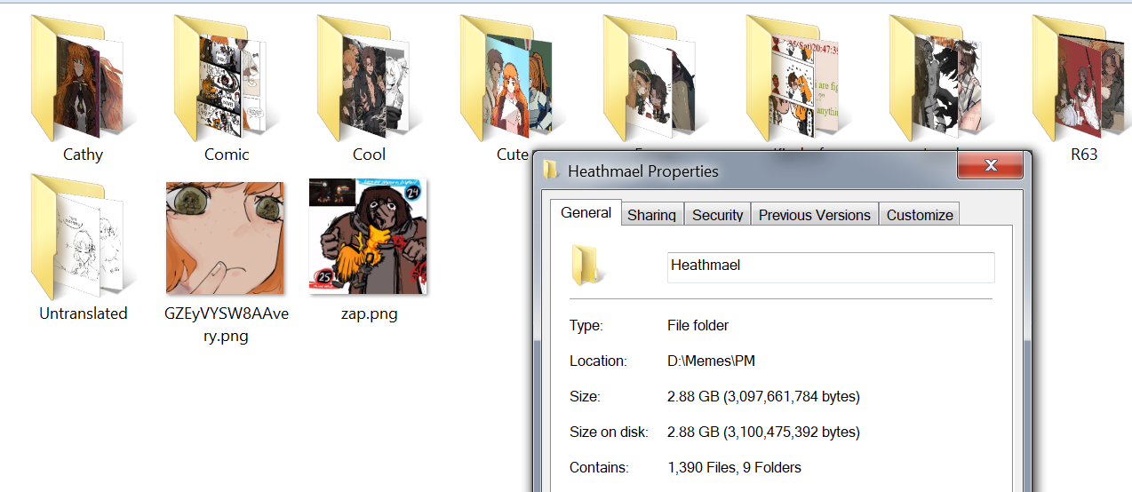
Task: Click the D:\Memes\PM location text
Action: click(x=711, y=361)
